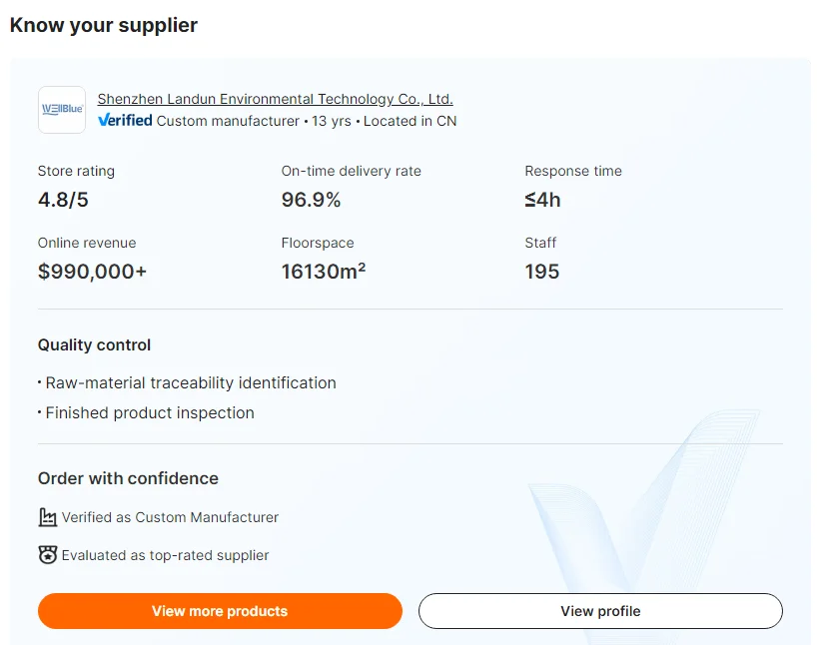Click Finished product inspection item
The width and height of the screenshot is (817, 645).
tap(150, 412)
